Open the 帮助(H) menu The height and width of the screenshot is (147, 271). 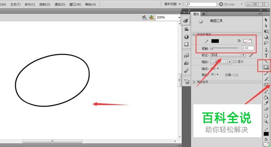[90, 4]
